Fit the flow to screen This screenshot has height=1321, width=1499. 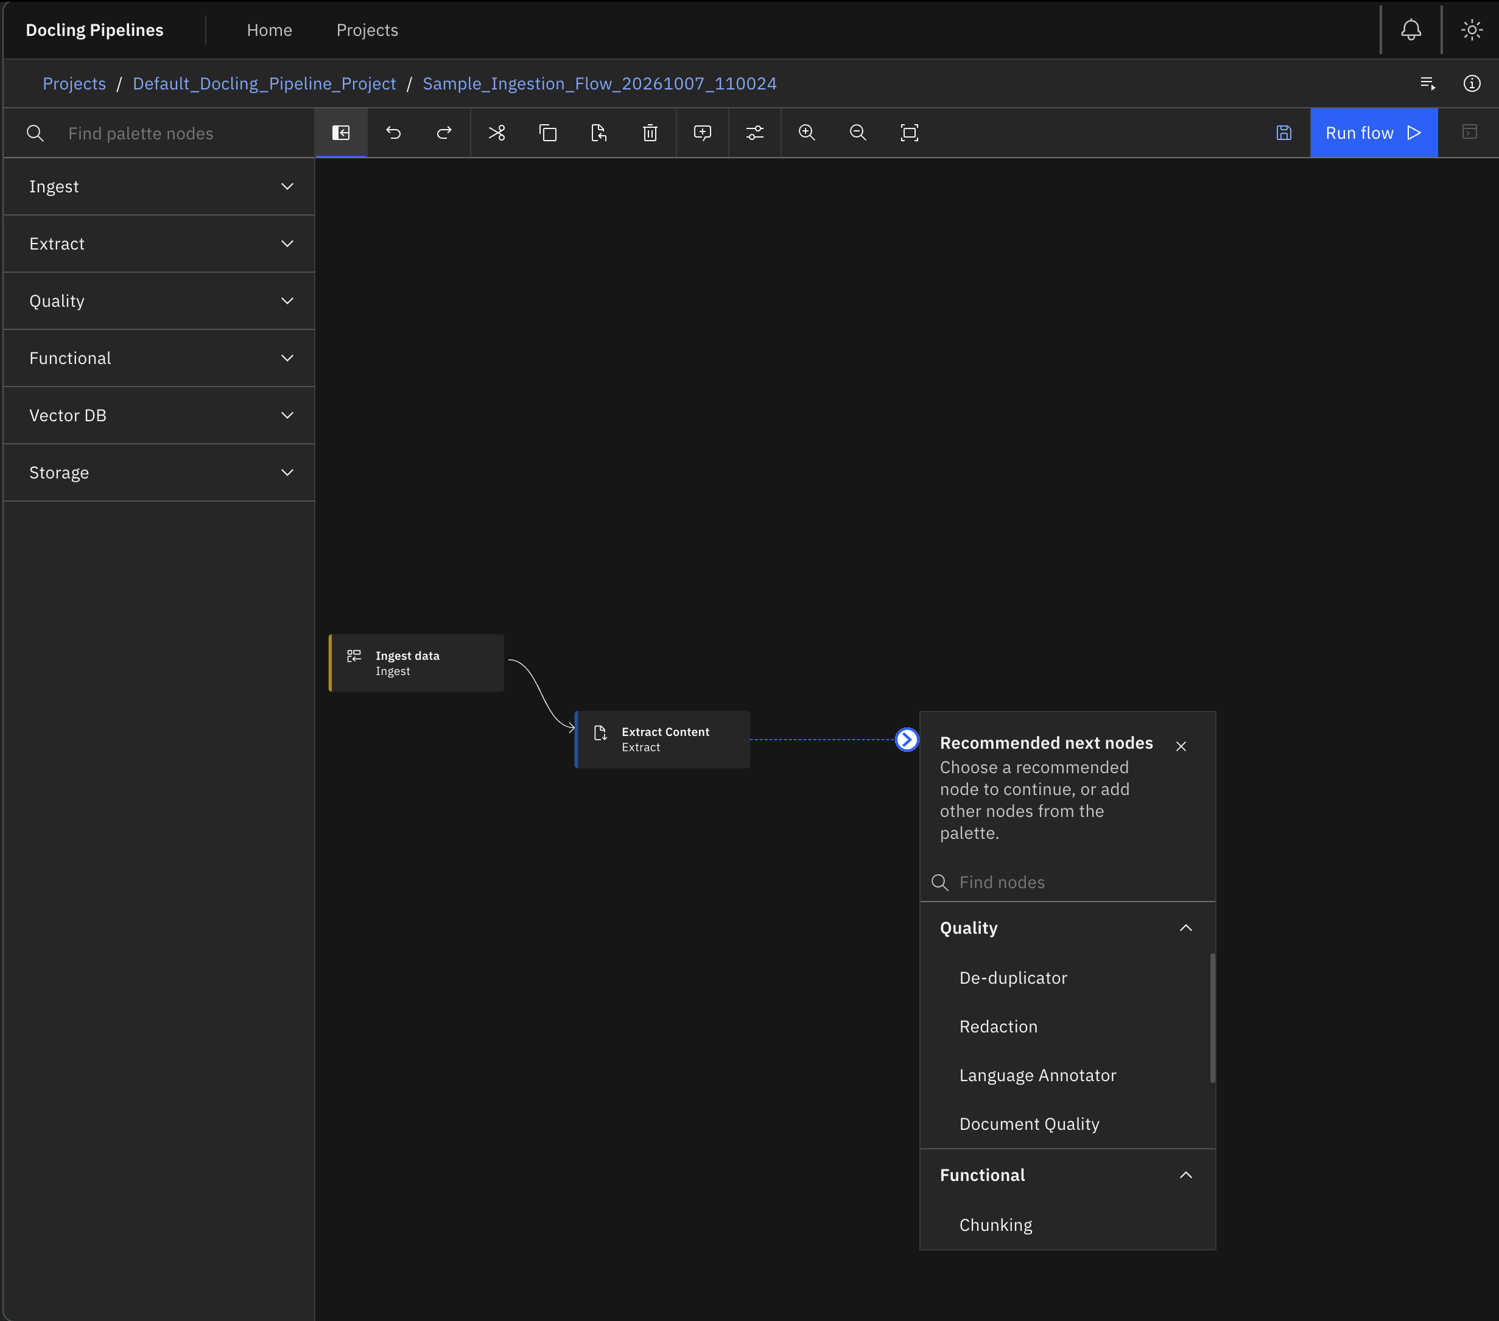tap(910, 133)
